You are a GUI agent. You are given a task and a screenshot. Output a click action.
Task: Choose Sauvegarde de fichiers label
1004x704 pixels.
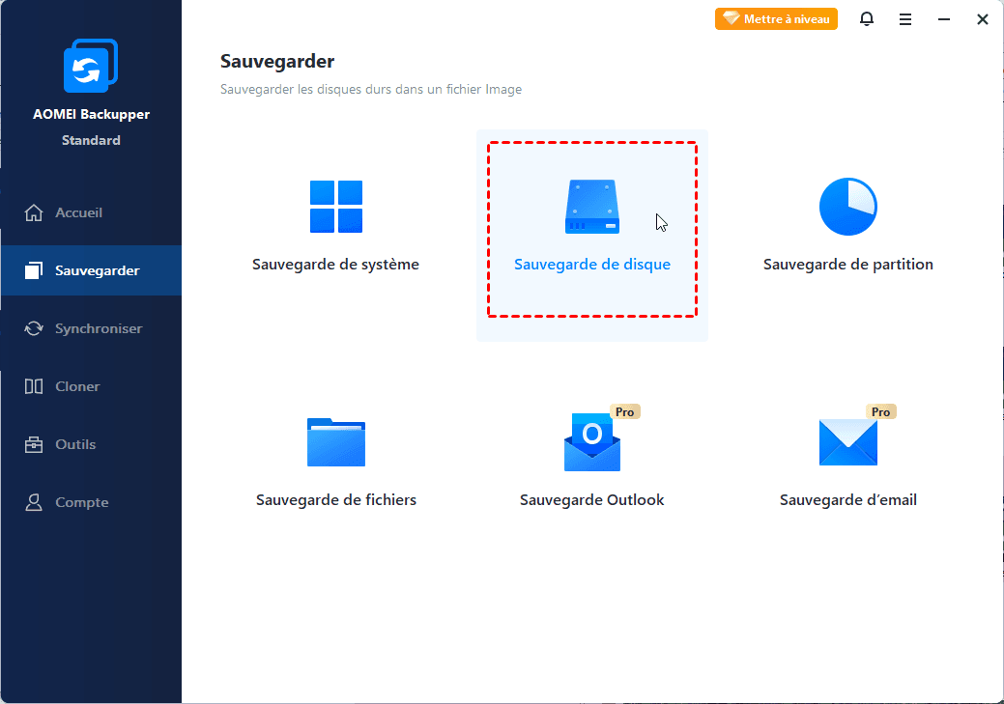[x=336, y=500]
